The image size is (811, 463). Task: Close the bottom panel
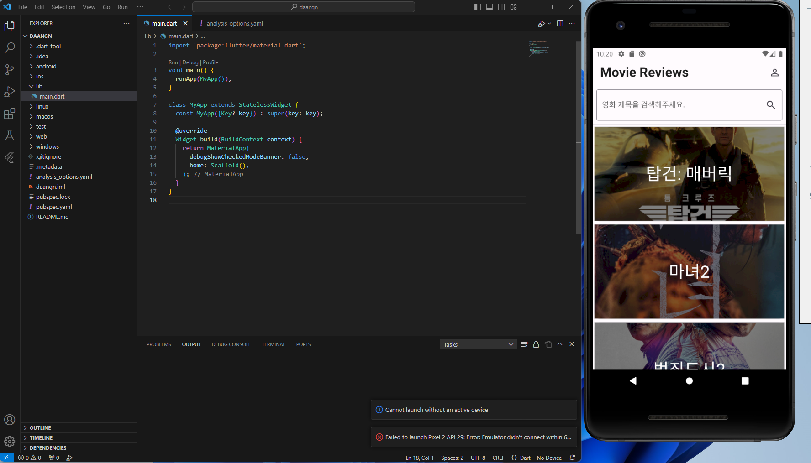(572, 344)
